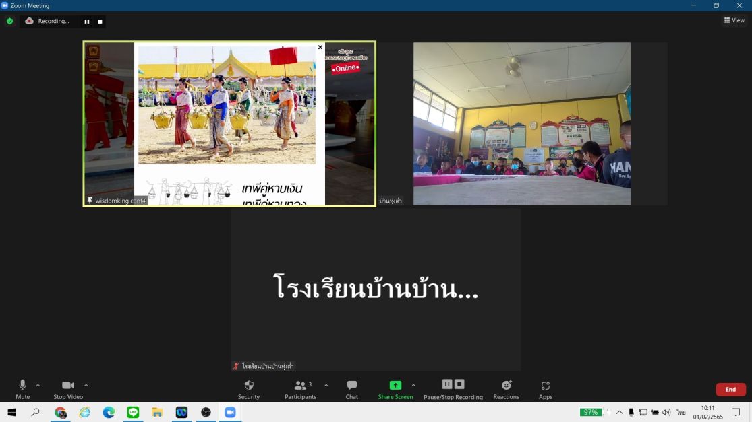Click the tray battery icon
Image resolution: width=752 pixels, height=422 pixels.
[x=655, y=412]
